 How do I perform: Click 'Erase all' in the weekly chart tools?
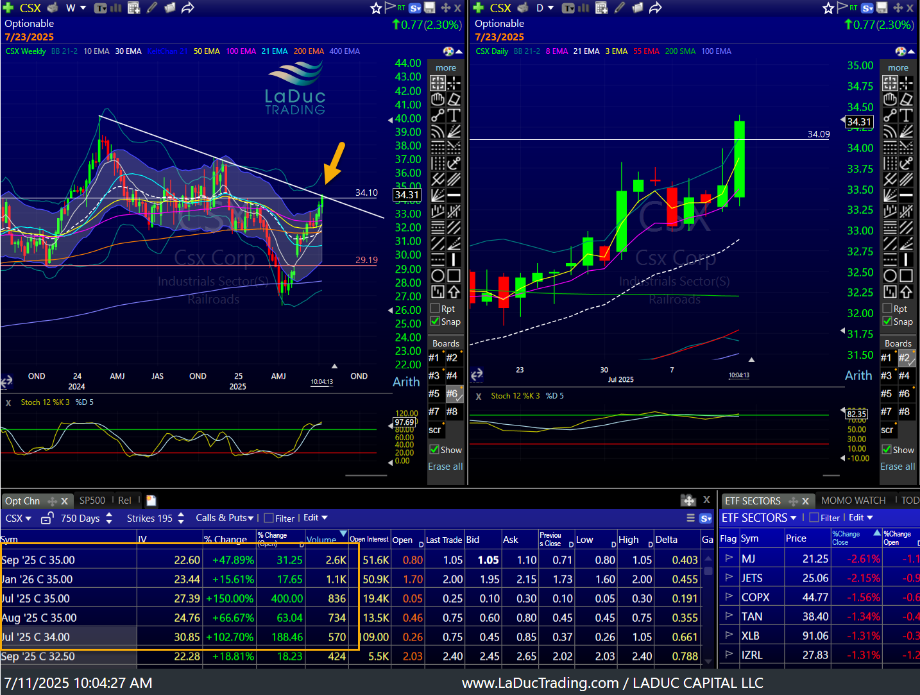pos(445,467)
